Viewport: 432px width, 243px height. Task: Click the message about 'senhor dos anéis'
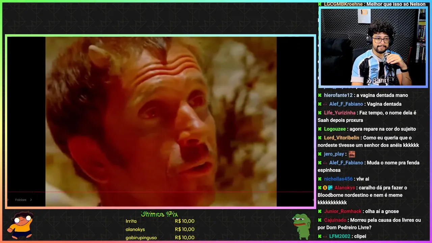point(368,142)
